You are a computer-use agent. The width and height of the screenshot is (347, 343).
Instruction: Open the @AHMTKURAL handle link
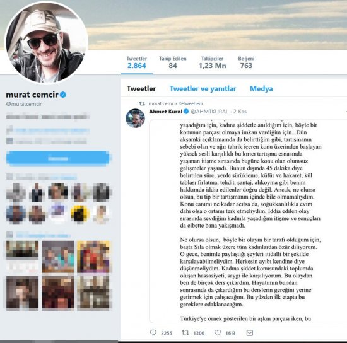pyautogui.click(x=209, y=112)
